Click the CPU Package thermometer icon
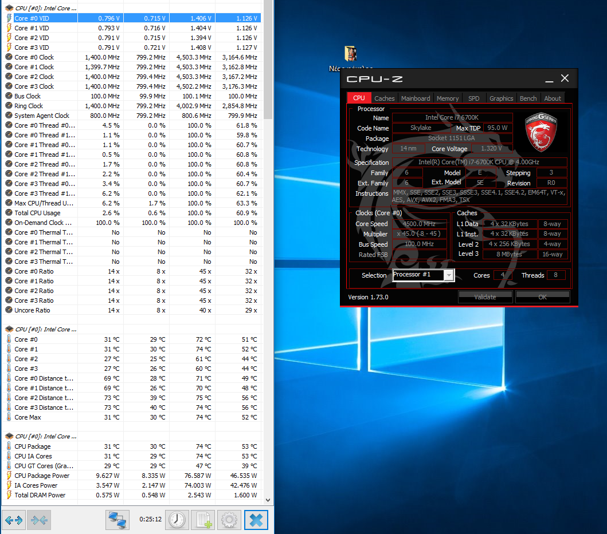This screenshot has width=607, height=534. (9, 446)
